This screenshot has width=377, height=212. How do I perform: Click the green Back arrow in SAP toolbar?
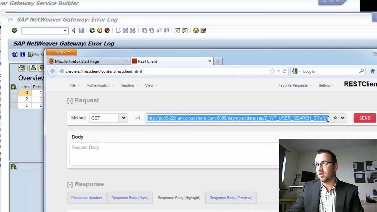pyautogui.click(x=92, y=30)
